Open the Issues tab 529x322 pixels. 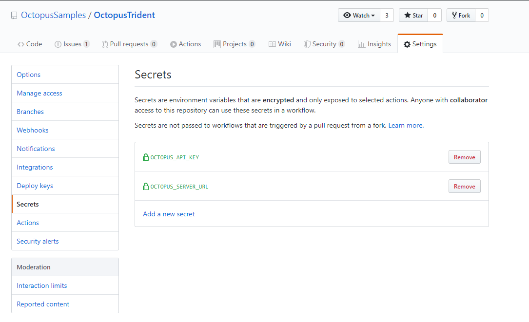(72, 44)
